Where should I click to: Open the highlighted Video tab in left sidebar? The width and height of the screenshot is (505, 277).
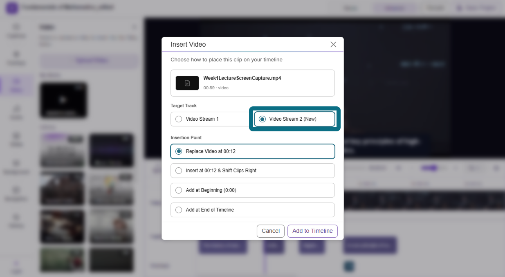coord(16,85)
